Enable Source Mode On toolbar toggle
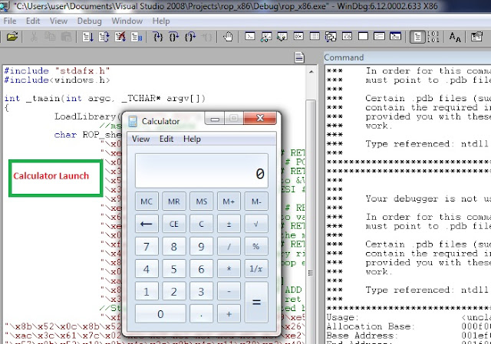 tap(417, 37)
